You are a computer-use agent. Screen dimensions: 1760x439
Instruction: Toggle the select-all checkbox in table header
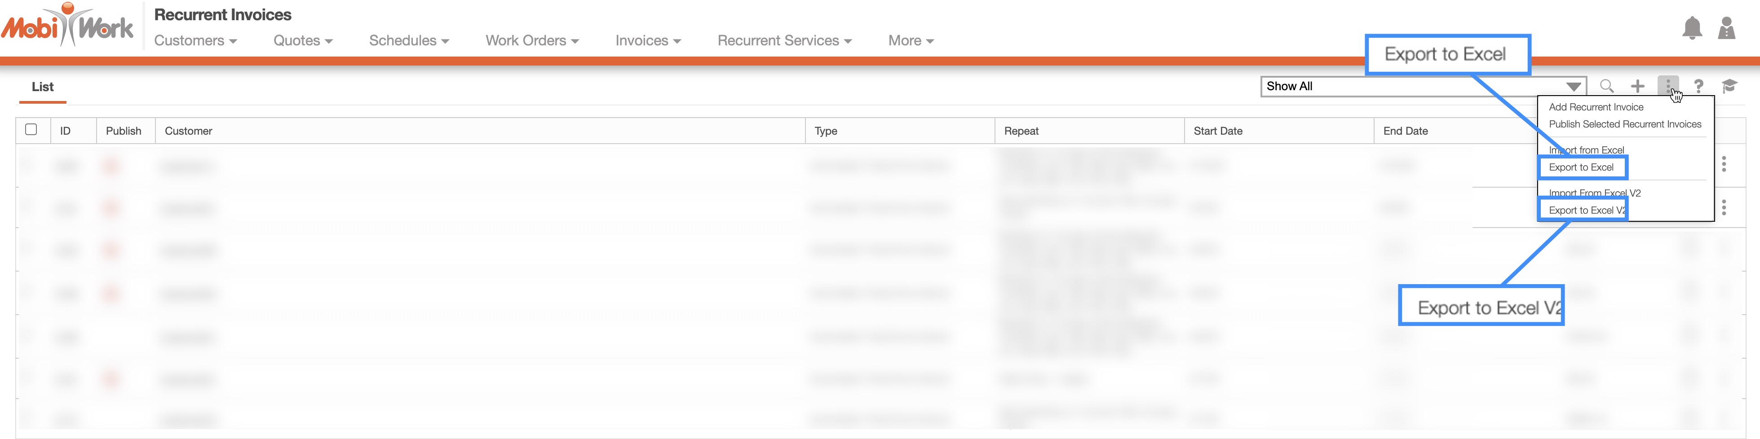click(31, 130)
